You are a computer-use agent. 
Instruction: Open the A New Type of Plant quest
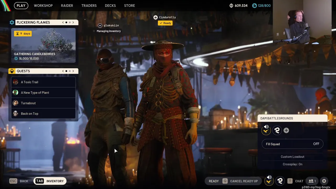click(x=43, y=93)
